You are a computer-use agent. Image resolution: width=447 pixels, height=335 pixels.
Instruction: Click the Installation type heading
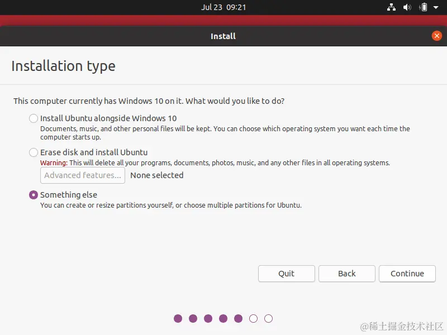pyautogui.click(x=63, y=66)
